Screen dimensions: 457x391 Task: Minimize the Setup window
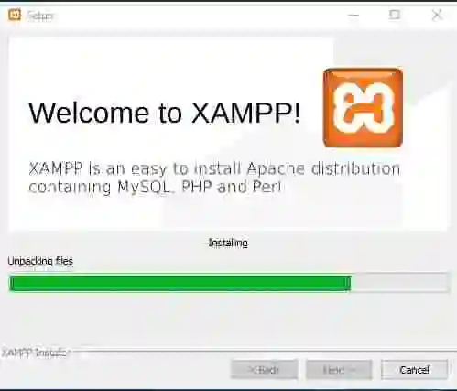[x=354, y=15]
